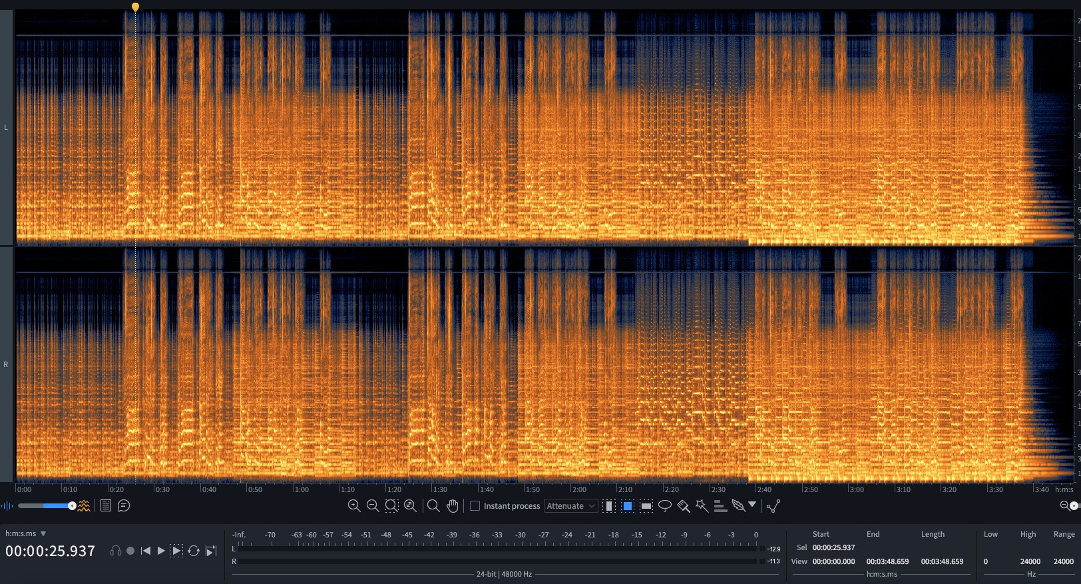Select the Lasso selection tool
1081x584 pixels.
[x=664, y=506]
